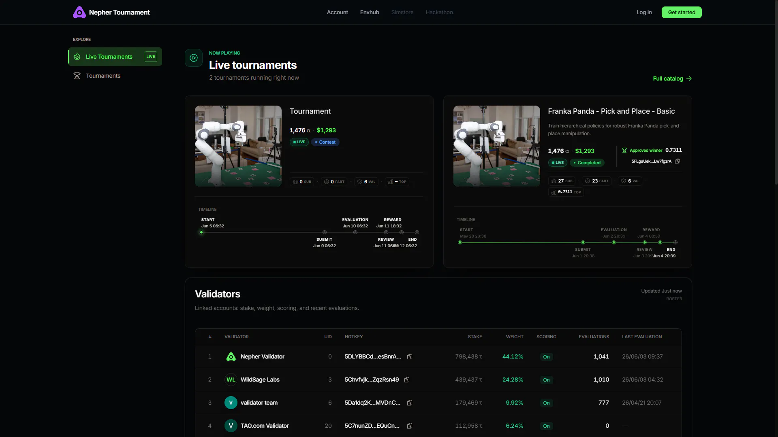Copy the TAO.com Validator hotkey

pyautogui.click(x=410, y=426)
